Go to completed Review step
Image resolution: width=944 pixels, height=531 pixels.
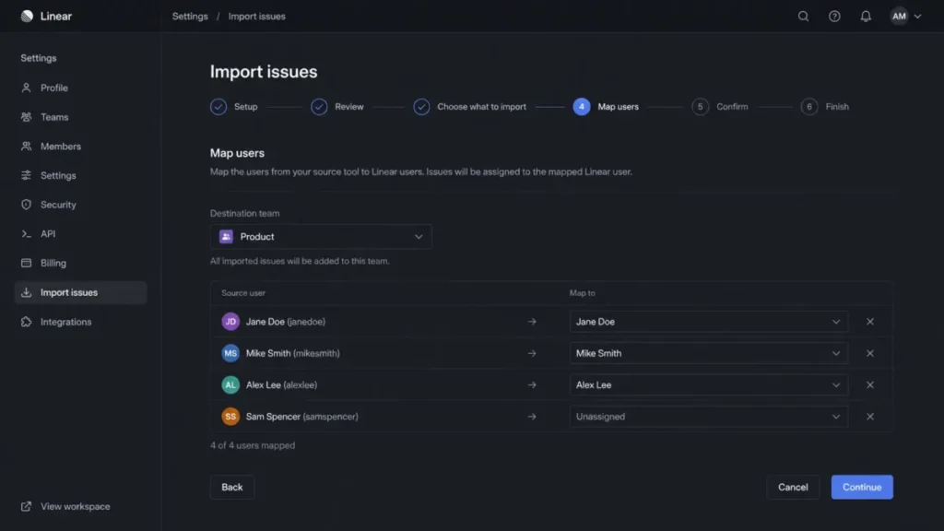coord(337,107)
